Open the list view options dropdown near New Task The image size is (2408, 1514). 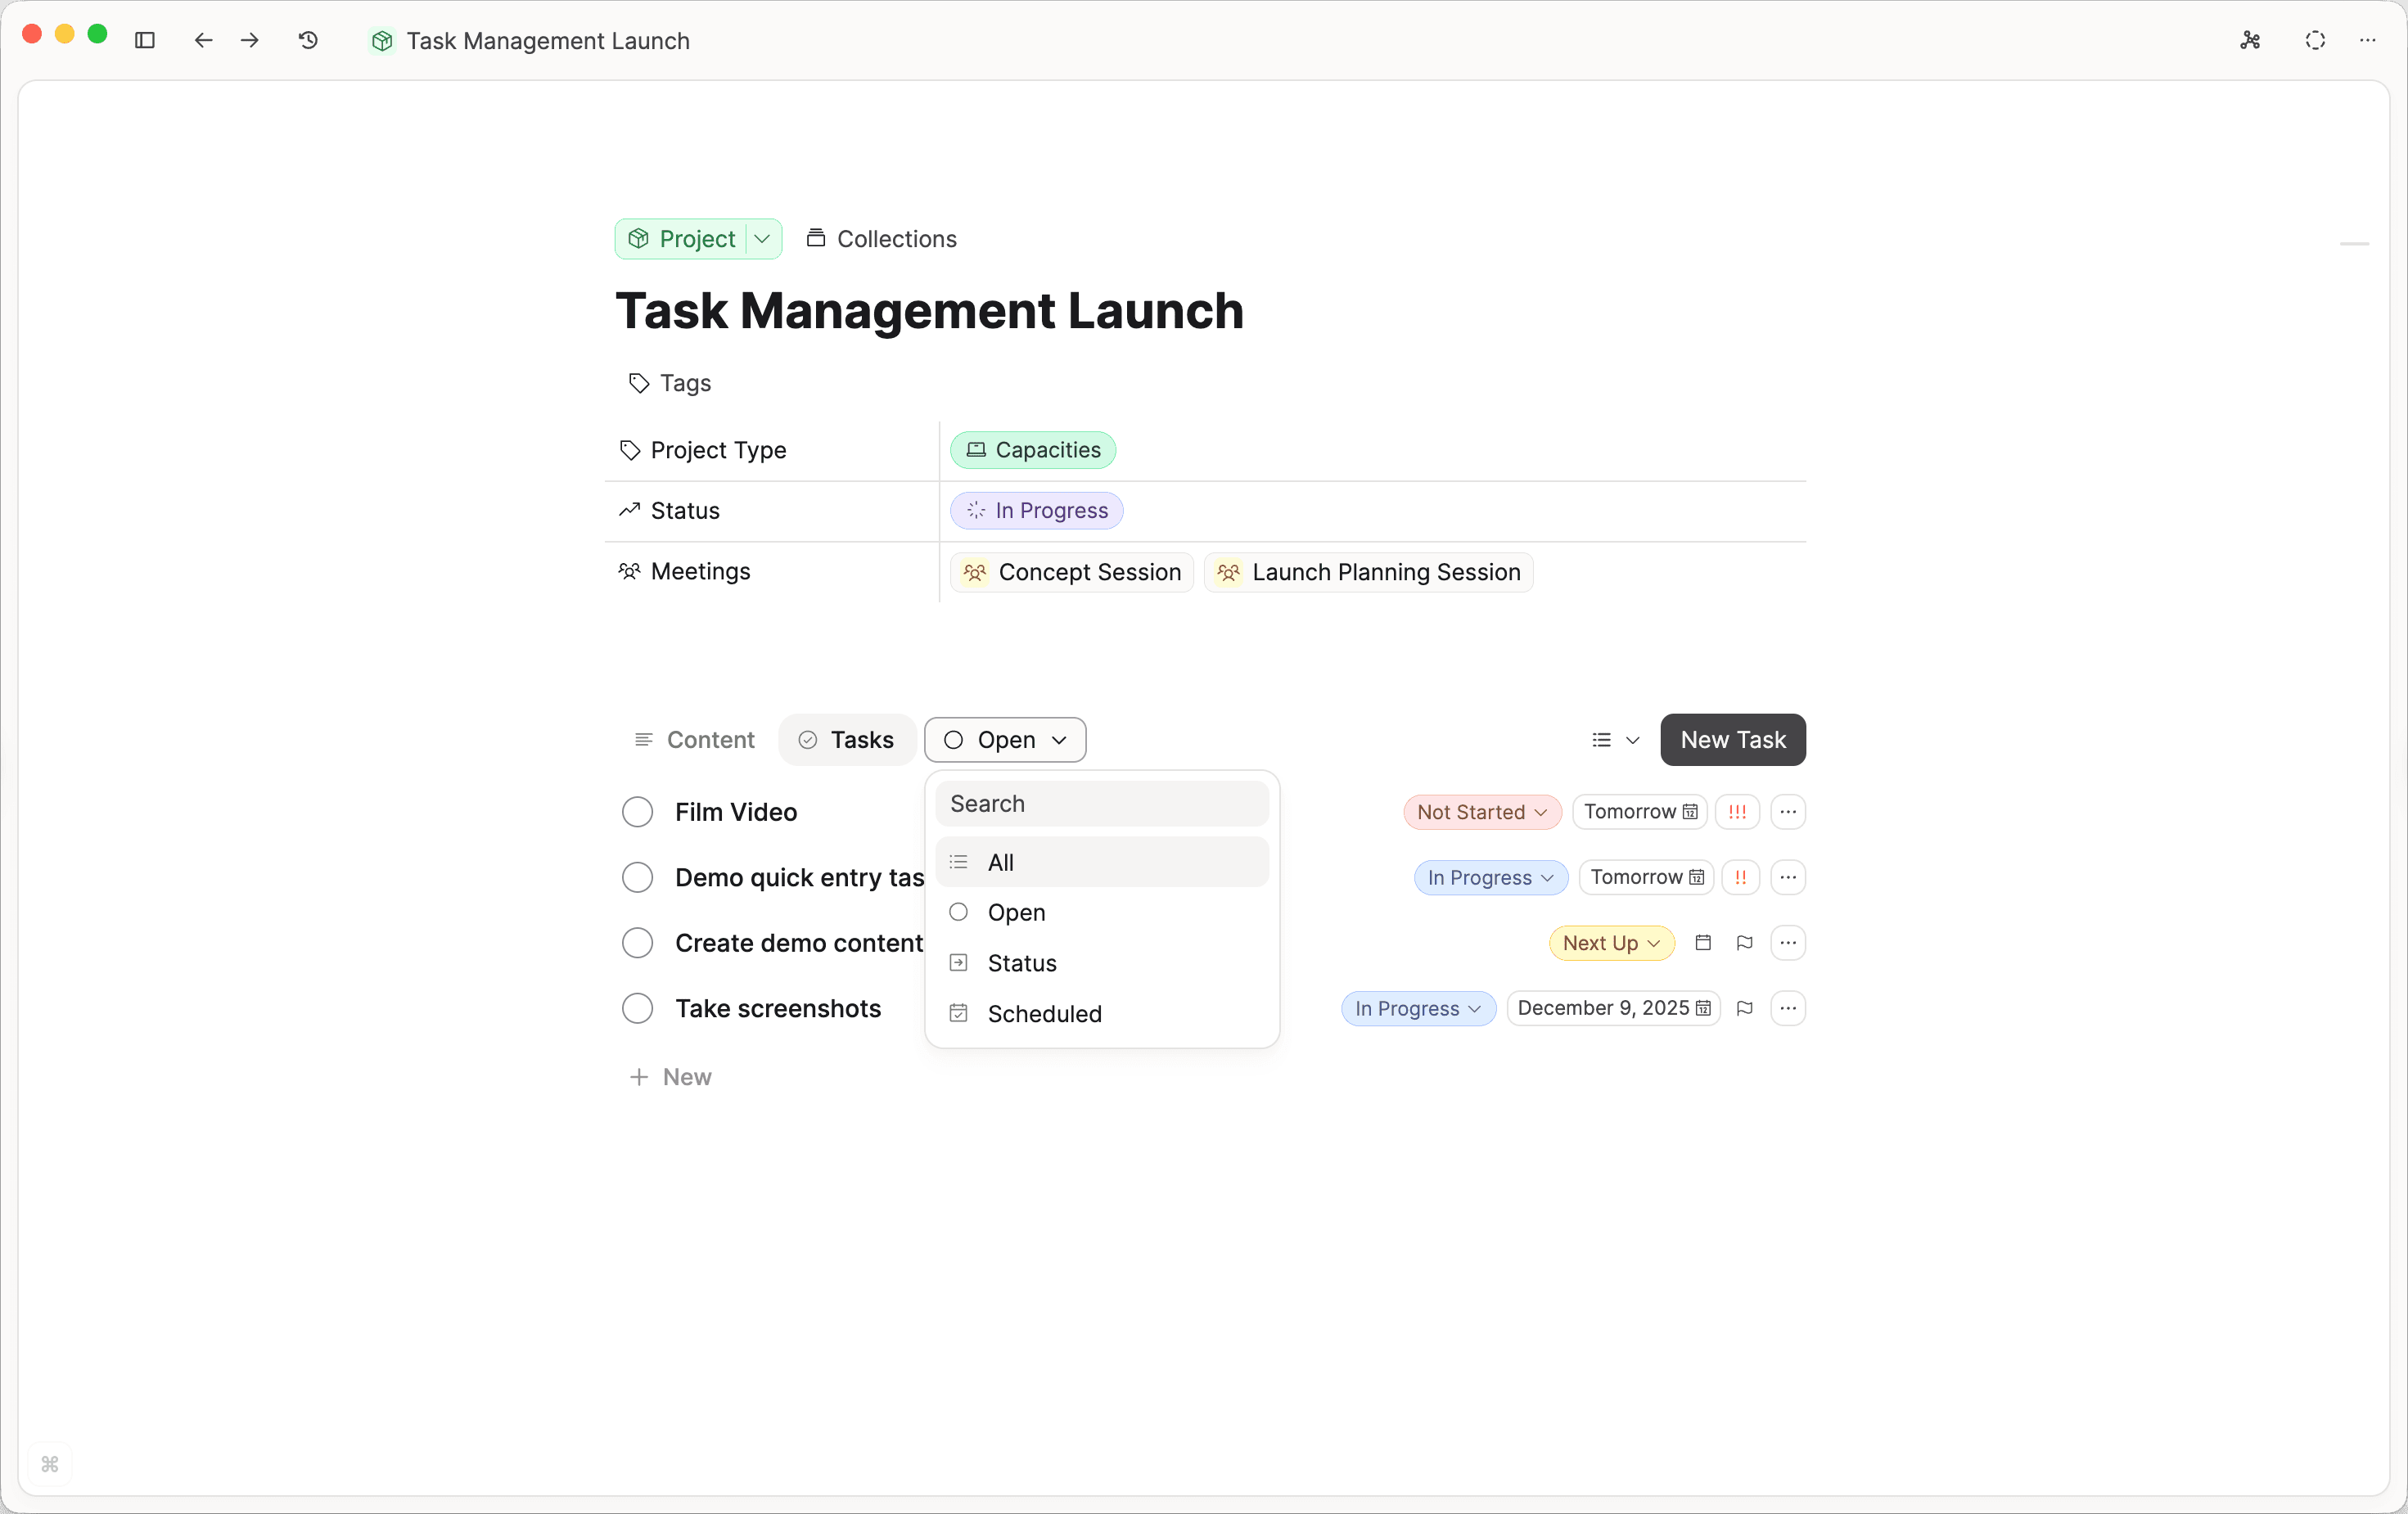pyautogui.click(x=1613, y=740)
